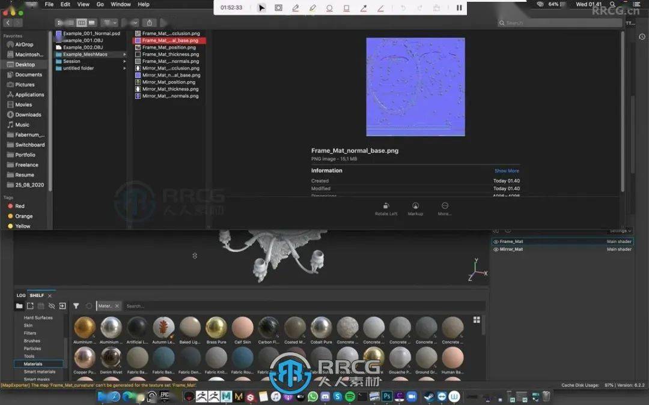Screen dimensions: 649x405
Task: Click Show More in Information section
Action: pos(507,171)
